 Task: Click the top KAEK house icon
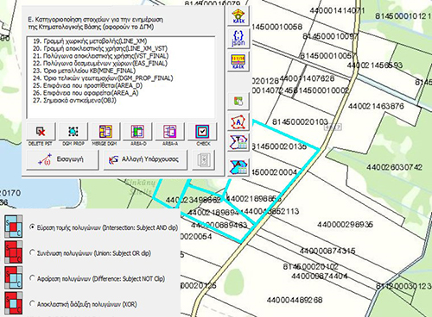(x=238, y=16)
